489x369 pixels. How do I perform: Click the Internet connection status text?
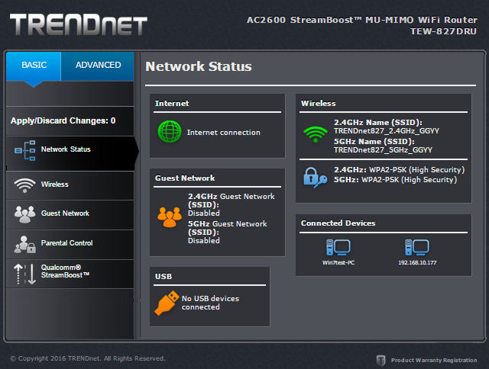[x=223, y=133]
